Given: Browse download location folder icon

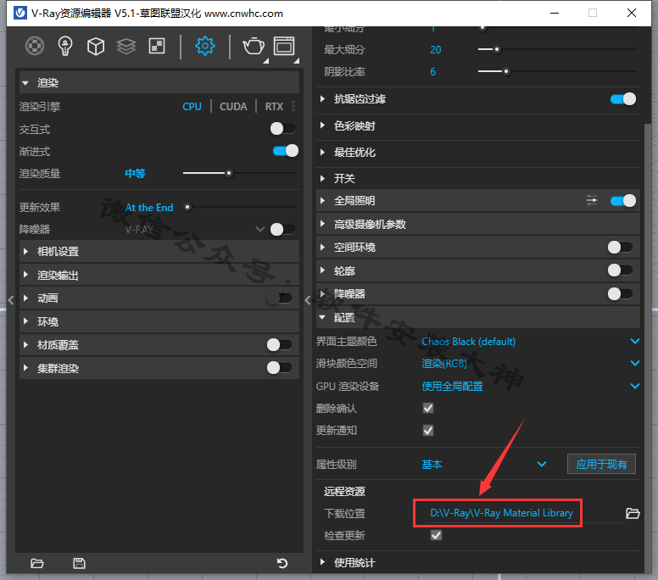Looking at the screenshot, I should [633, 513].
